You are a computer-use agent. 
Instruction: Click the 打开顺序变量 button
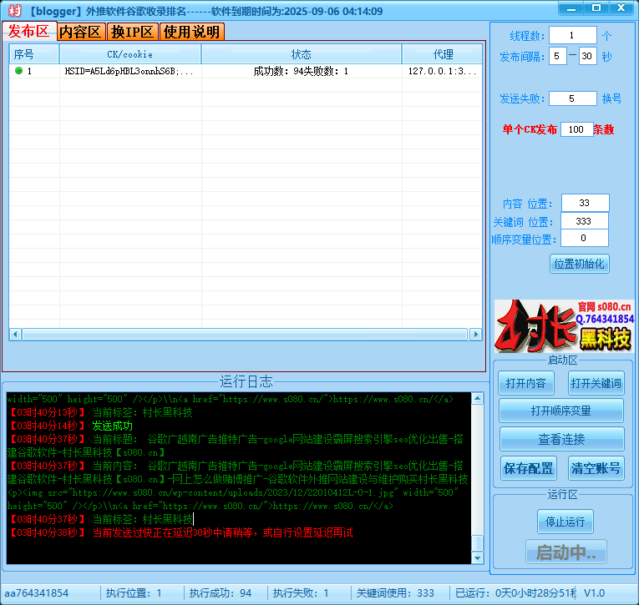561,411
